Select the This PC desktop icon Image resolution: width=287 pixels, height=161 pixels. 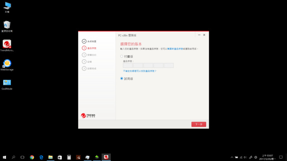(7, 7)
